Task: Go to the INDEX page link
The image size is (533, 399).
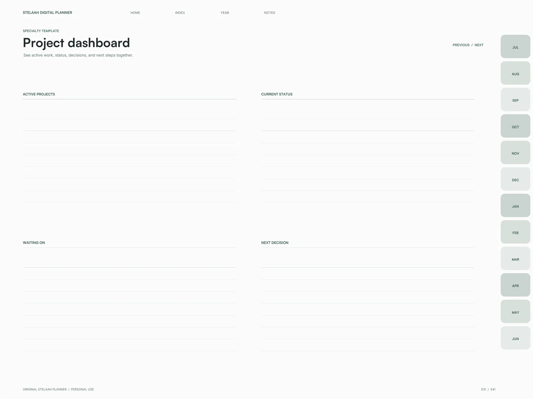Action: point(180,13)
